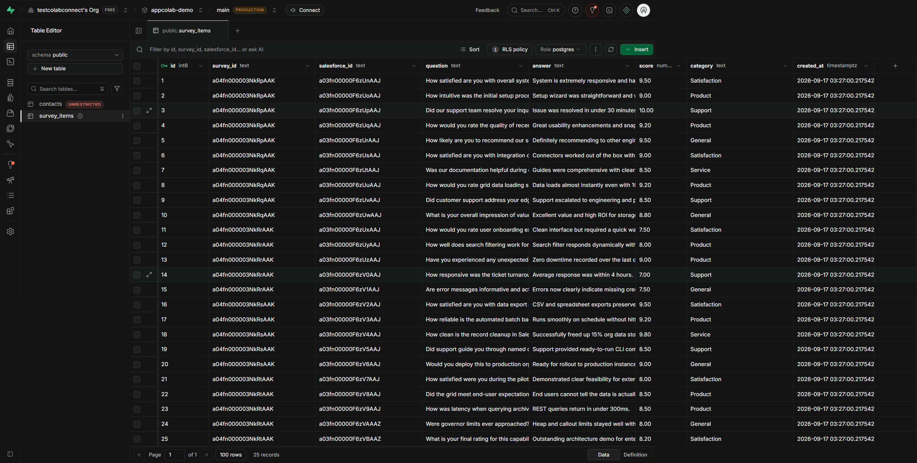Collapse the sidebar with bottom-left icon
The width and height of the screenshot is (917, 463).
pyautogui.click(x=10, y=454)
